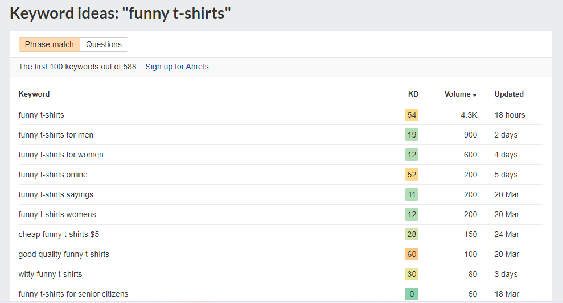
Task: Click the green KD badge showing 0
Action: point(412,294)
